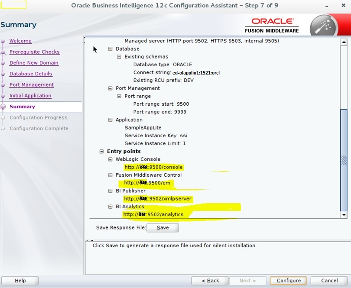Collapse the BI Analytics node
This screenshot has width=351, height=288.
pyautogui.click(x=110, y=207)
